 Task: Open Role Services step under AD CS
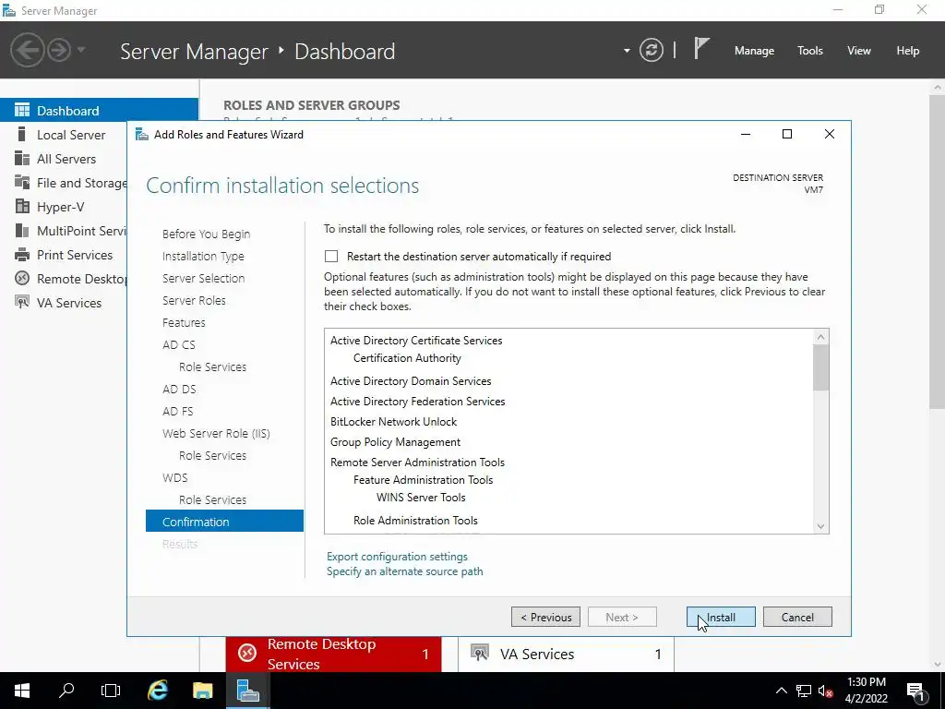(213, 367)
